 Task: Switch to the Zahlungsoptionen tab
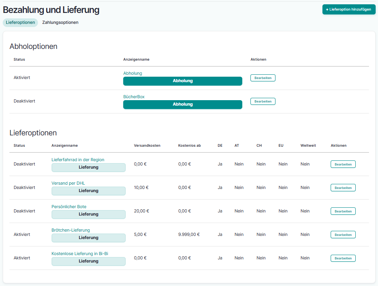pos(60,23)
